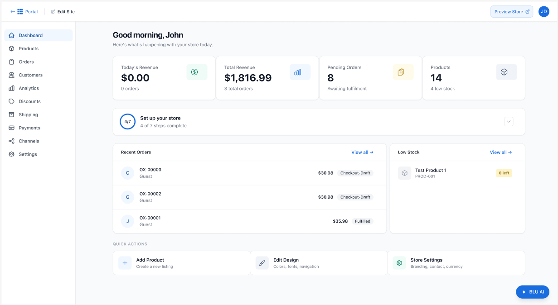Click the Shipping archive icon in sidebar
This screenshot has height=305, width=558.
pyautogui.click(x=11, y=114)
